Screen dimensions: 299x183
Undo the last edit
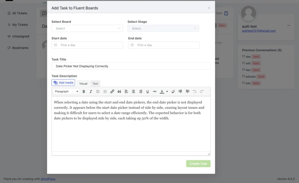tap(194, 91)
